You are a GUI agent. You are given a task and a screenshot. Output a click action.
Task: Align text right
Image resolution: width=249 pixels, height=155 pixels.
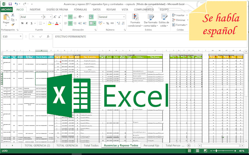click(75, 23)
